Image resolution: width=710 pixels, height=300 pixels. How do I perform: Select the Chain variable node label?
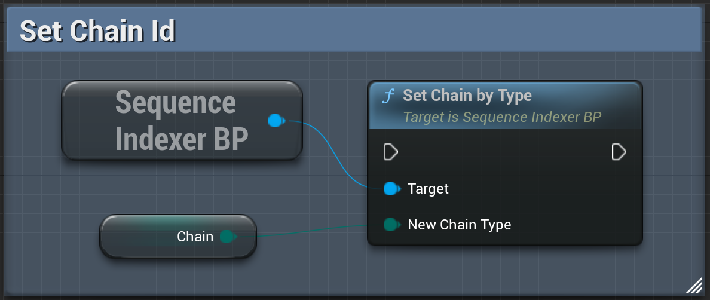195,237
